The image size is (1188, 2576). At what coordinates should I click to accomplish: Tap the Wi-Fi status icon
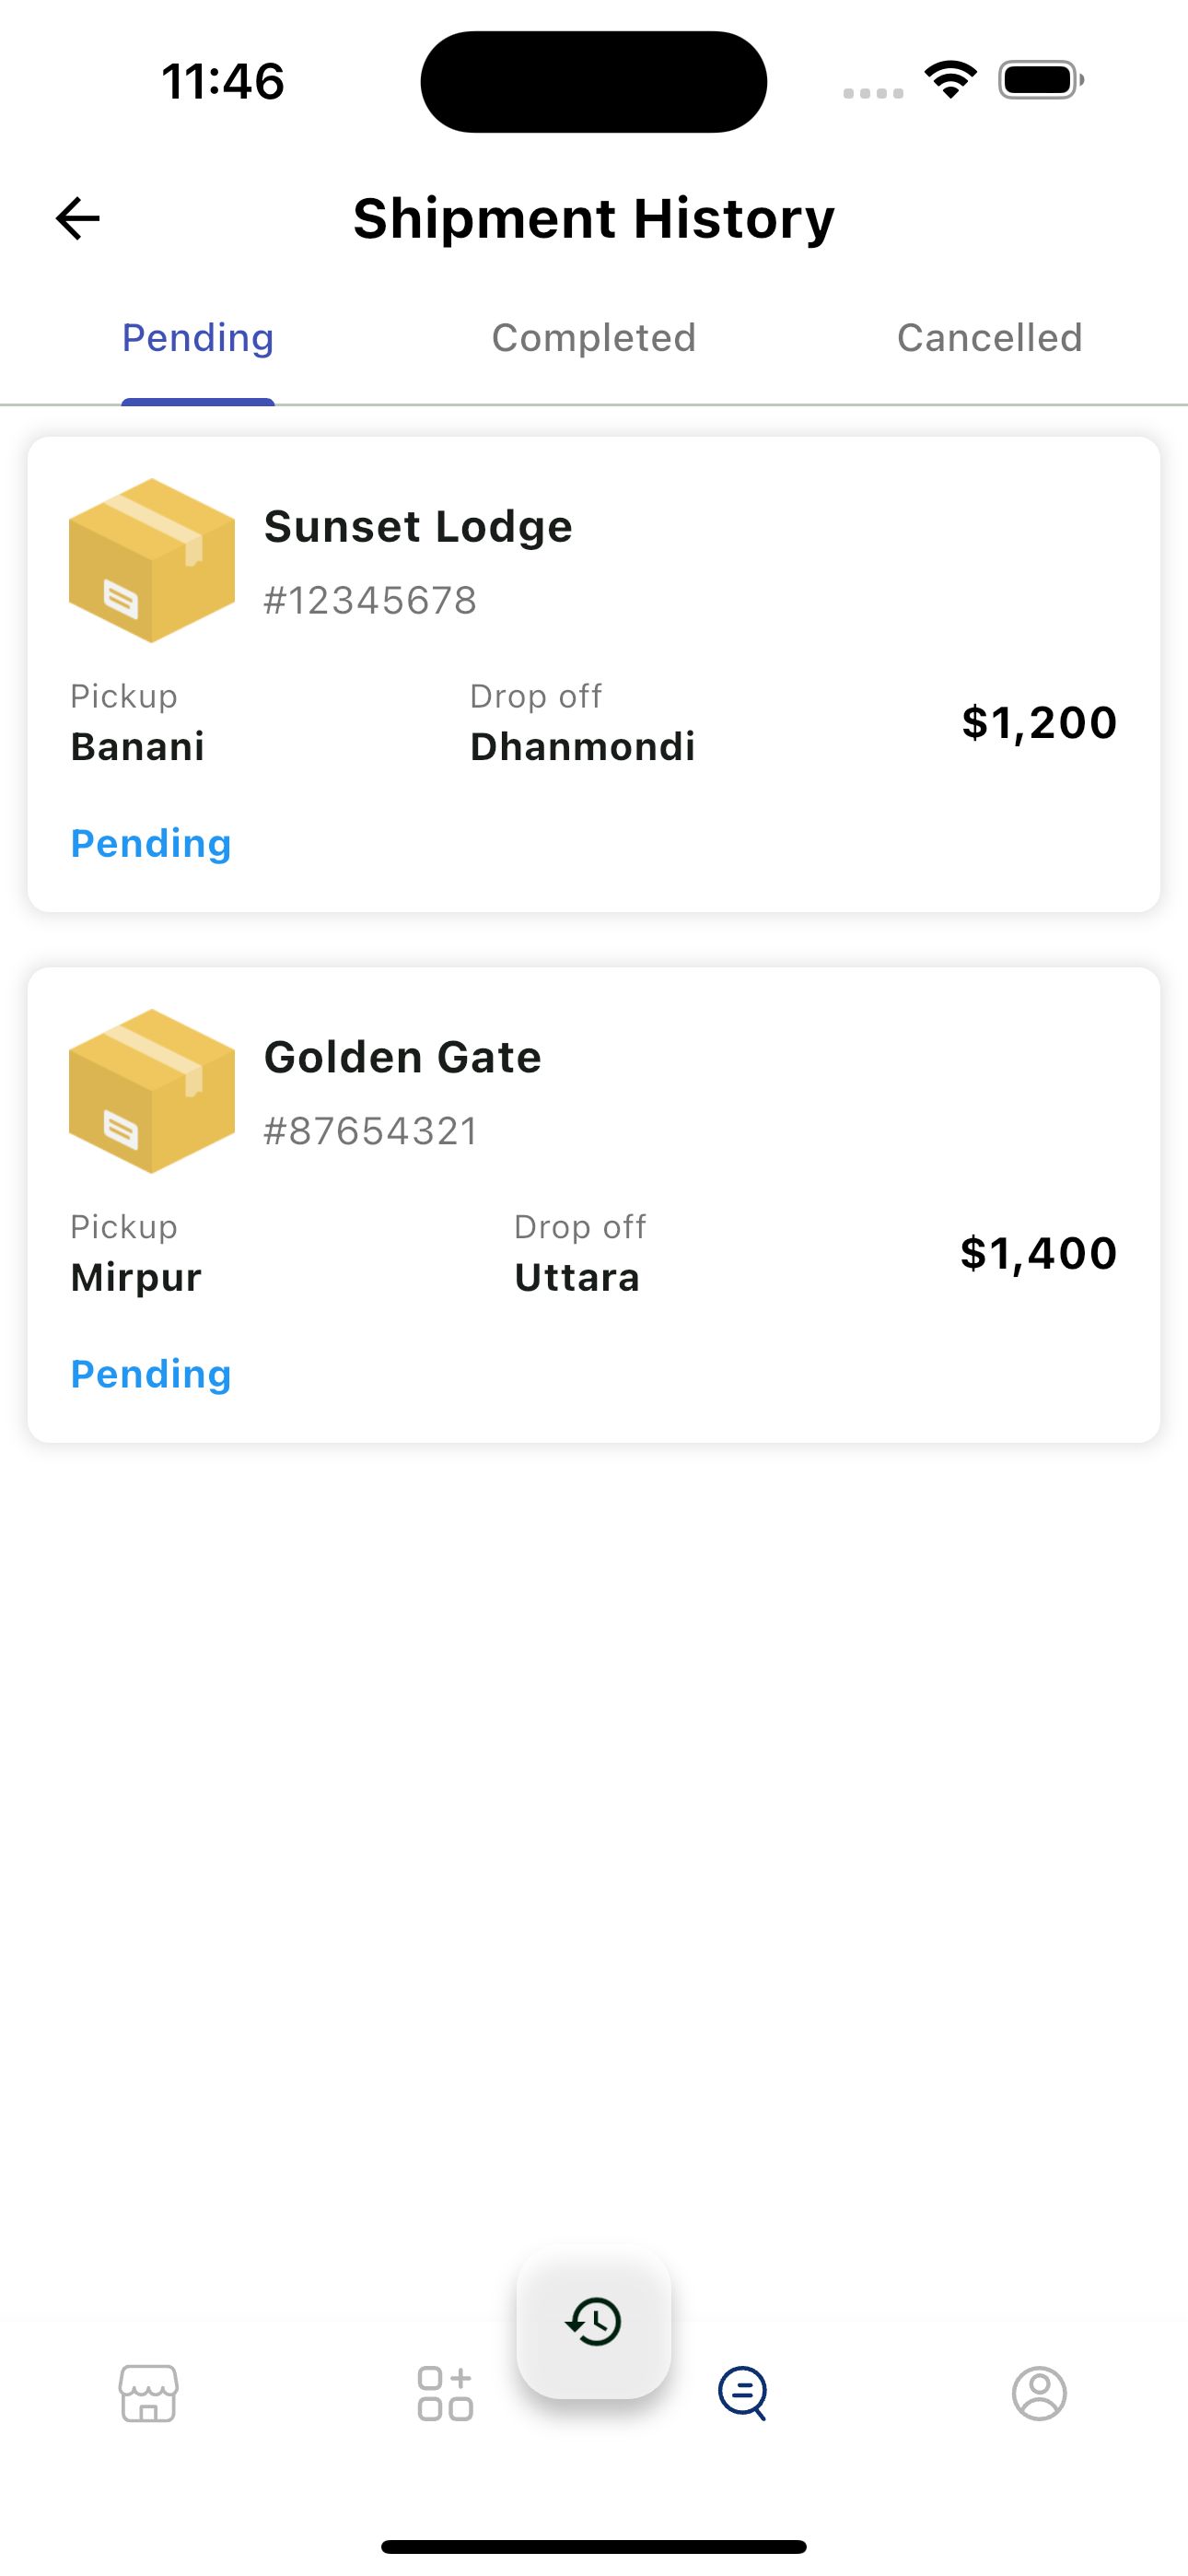(x=950, y=80)
